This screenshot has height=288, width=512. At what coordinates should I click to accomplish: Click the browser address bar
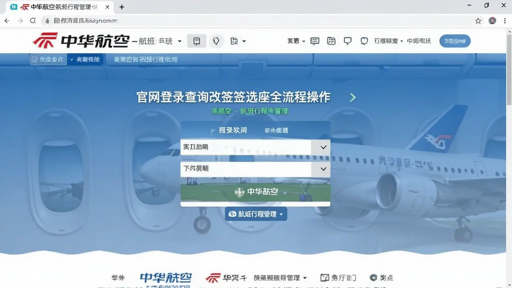click(x=258, y=20)
